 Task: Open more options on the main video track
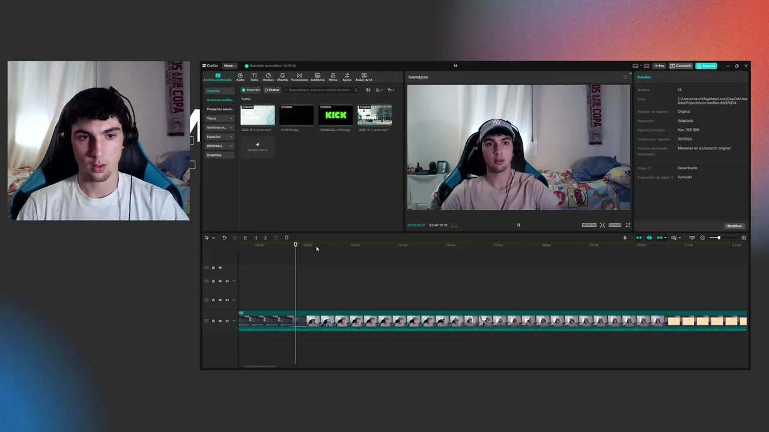point(234,321)
